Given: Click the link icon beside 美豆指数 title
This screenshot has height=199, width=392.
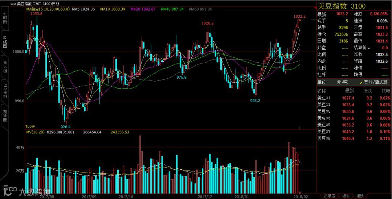Looking at the screenshot, I should coord(13,4).
